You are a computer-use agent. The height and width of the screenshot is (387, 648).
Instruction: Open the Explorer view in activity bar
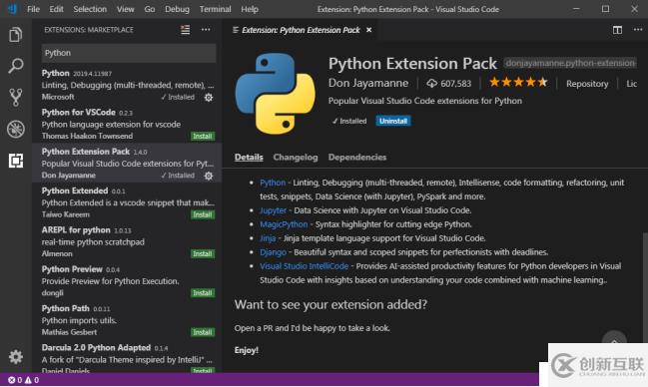pos(15,34)
